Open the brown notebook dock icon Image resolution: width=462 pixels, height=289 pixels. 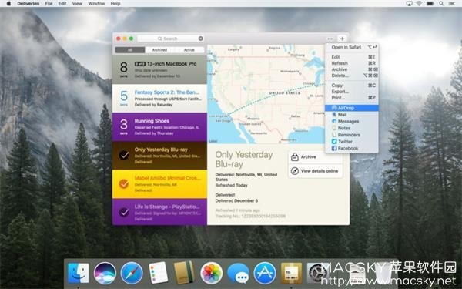(x=185, y=273)
